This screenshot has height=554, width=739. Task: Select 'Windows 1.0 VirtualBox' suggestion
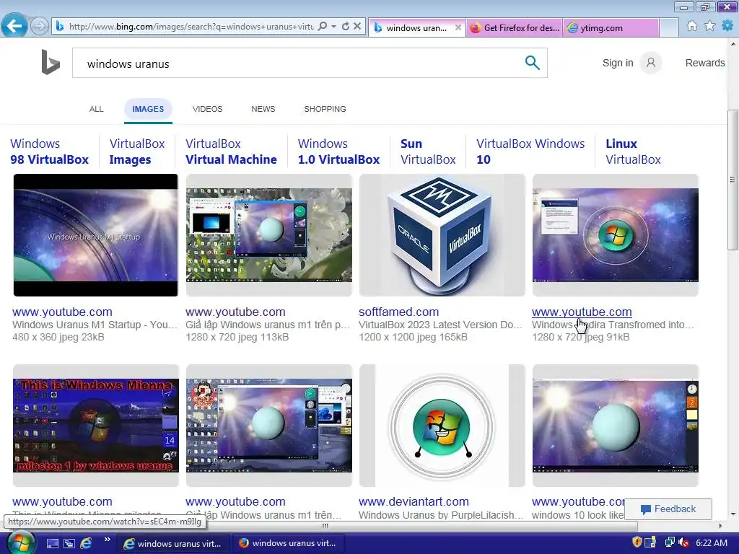(x=338, y=151)
